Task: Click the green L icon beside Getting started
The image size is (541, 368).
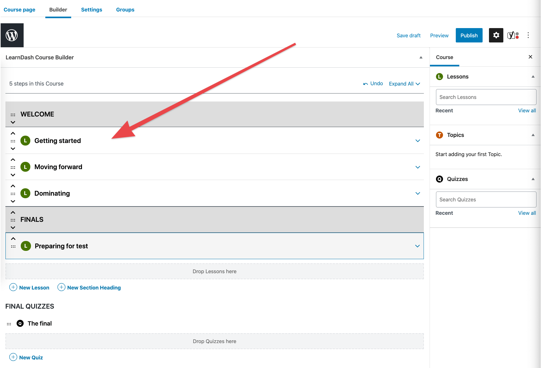Action: click(25, 140)
